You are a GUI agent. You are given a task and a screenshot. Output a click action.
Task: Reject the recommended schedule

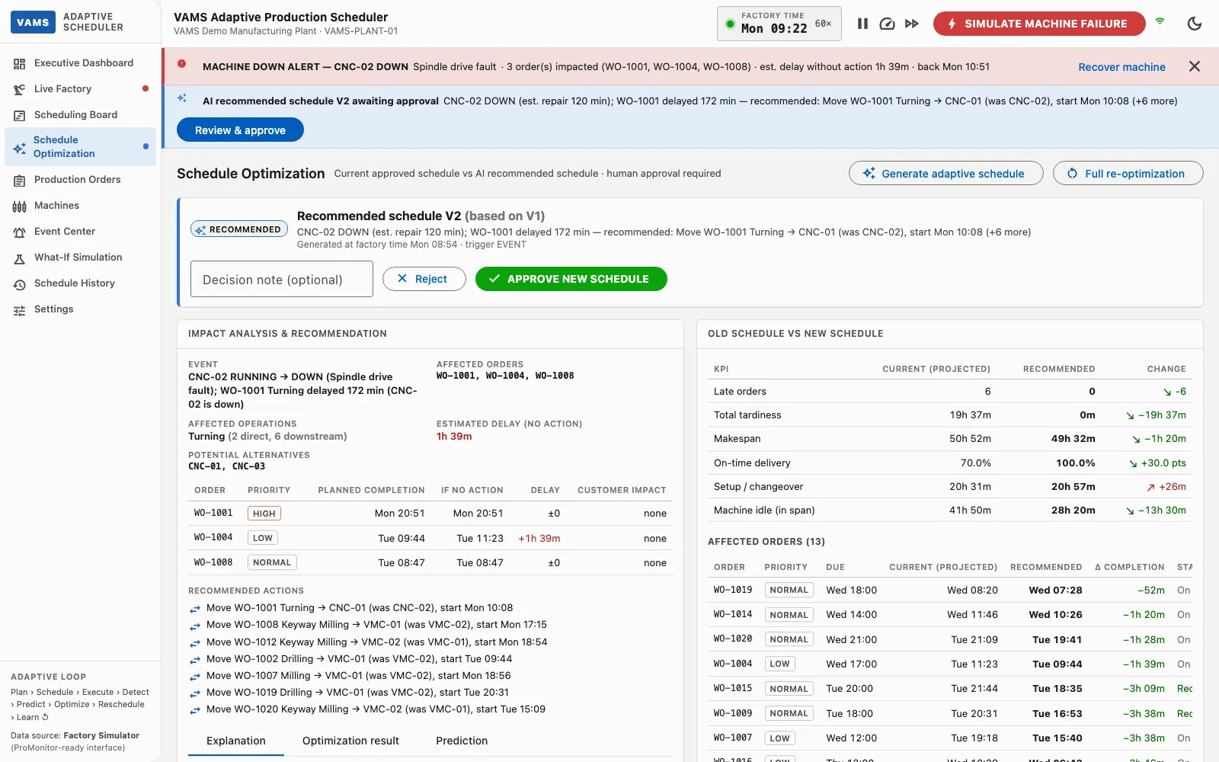(424, 279)
